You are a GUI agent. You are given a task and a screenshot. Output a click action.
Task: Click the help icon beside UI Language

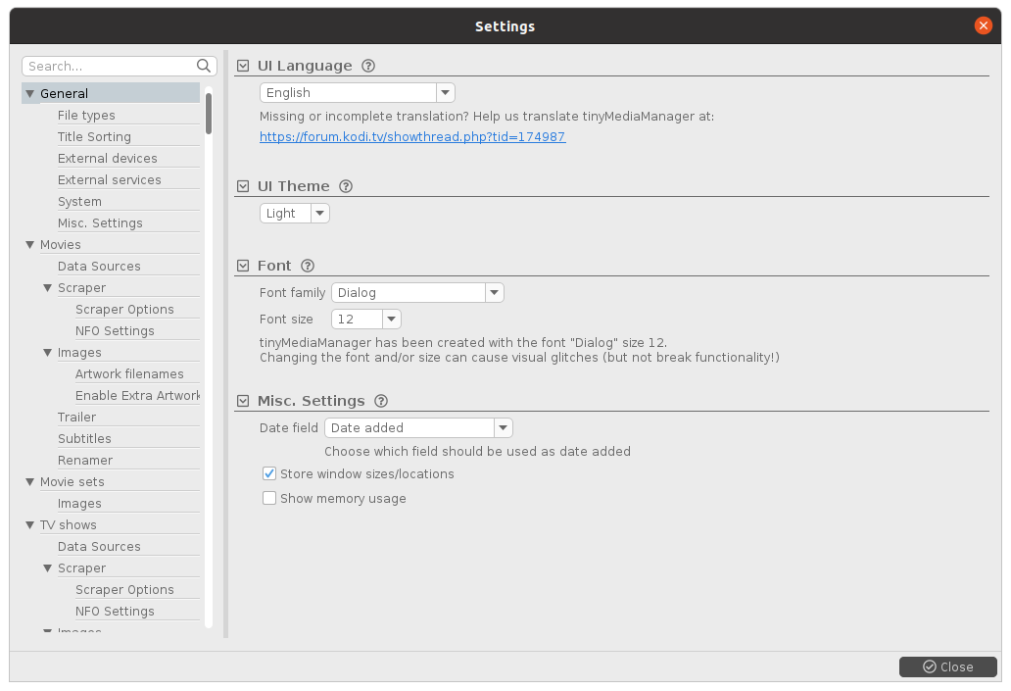point(368,66)
